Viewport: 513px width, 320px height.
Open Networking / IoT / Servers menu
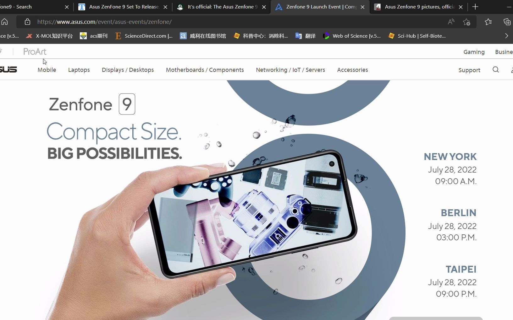(290, 70)
